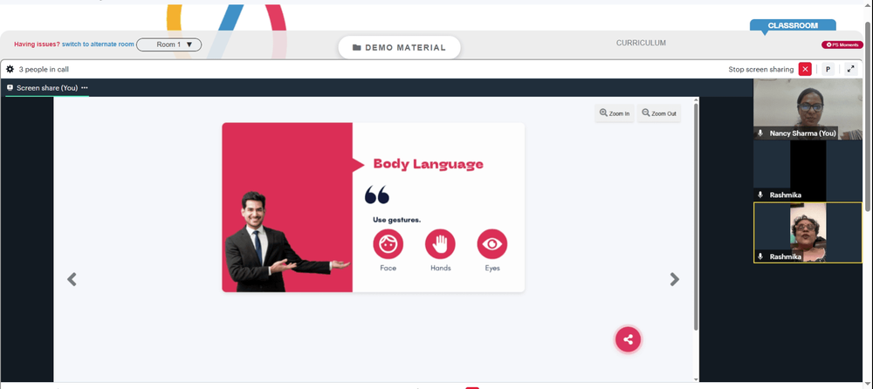Zoom In on the slide
This screenshot has width=873, height=389.
[615, 113]
